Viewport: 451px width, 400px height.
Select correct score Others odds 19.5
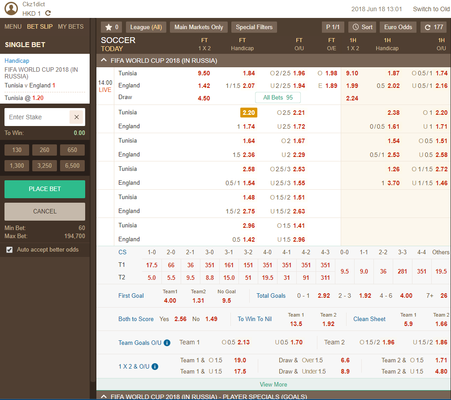[441, 271]
